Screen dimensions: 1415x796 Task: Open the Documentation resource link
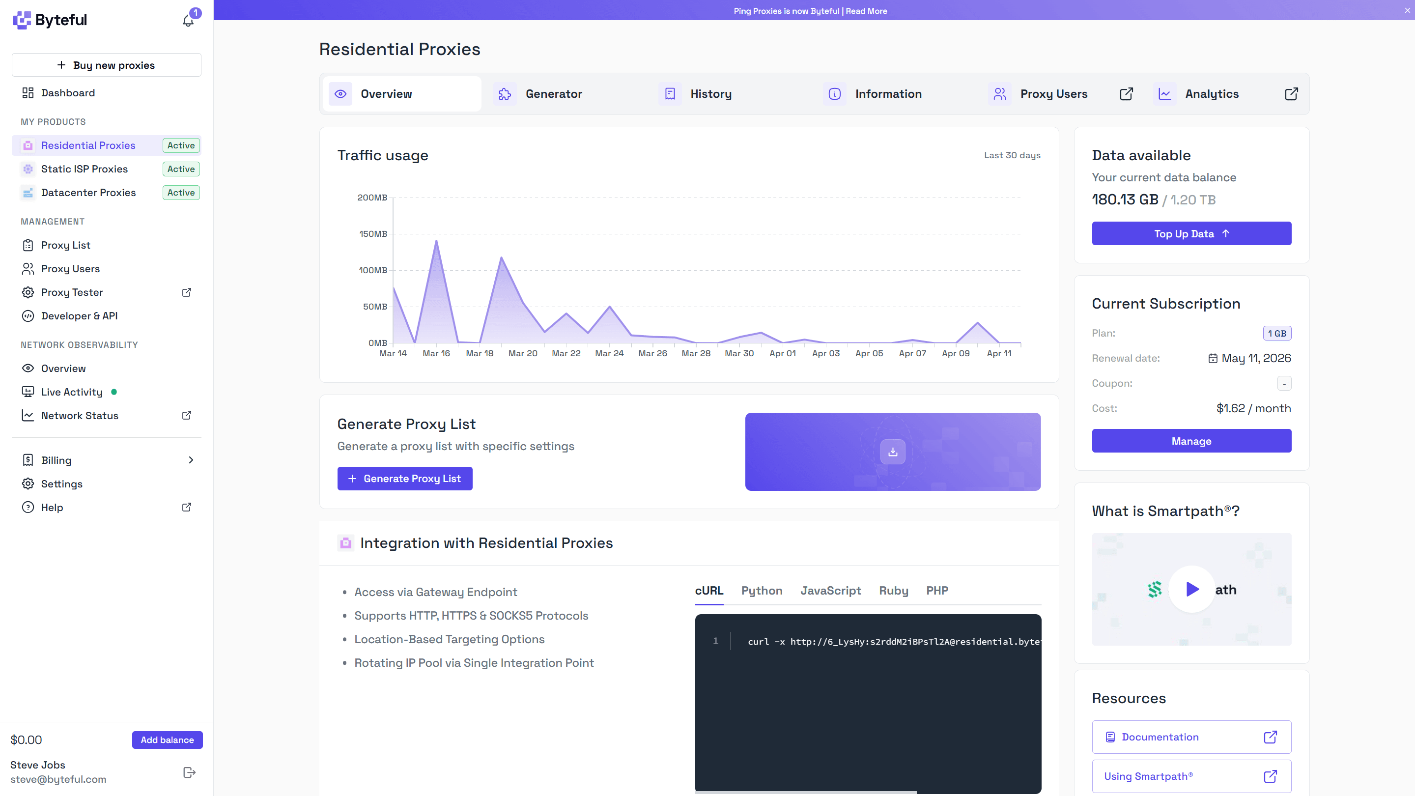(x=1191, y=737)
